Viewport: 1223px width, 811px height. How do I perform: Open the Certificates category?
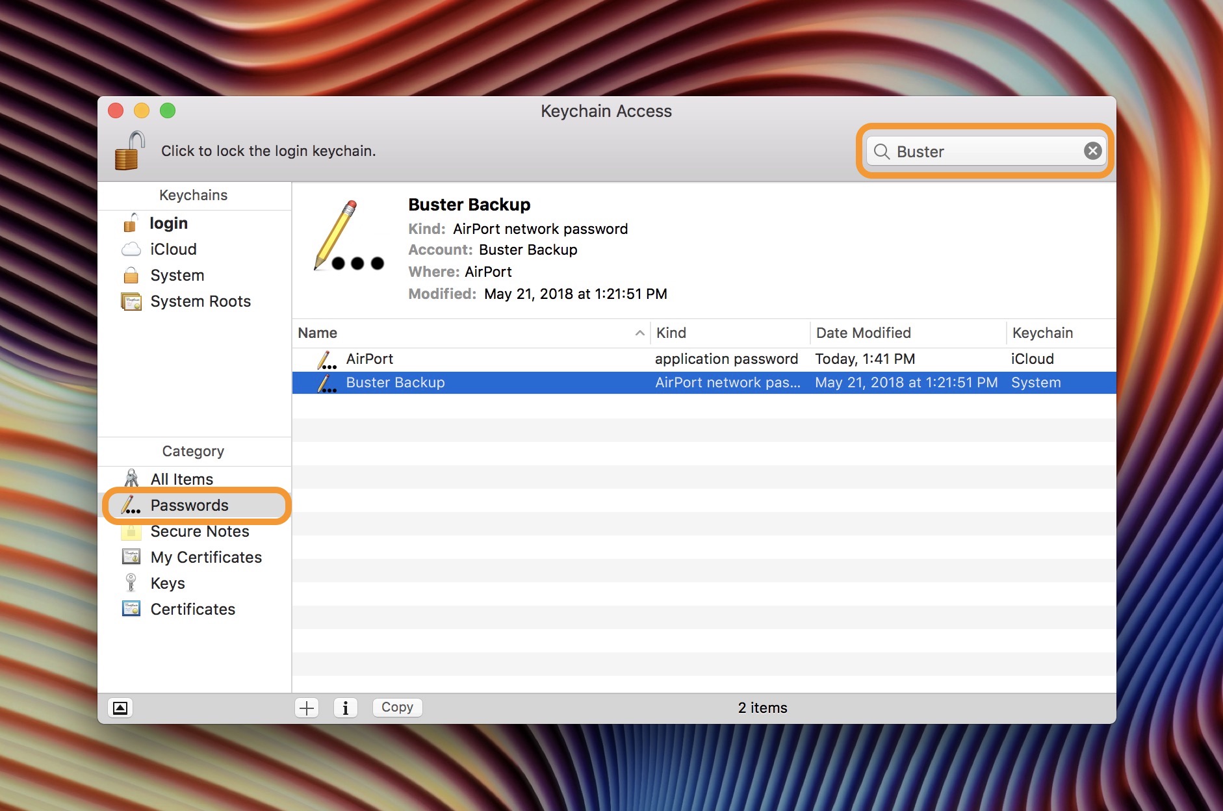coord(192,610)
